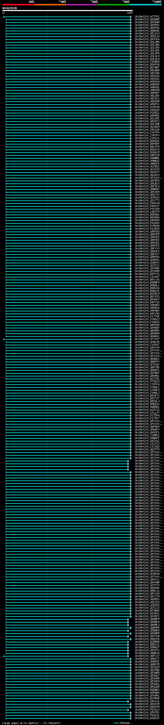
Task: Click the 146 end position marker
Action: (x=129, y=13)
